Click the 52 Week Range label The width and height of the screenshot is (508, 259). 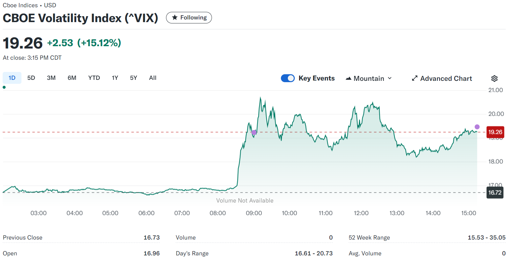[369, 238]
